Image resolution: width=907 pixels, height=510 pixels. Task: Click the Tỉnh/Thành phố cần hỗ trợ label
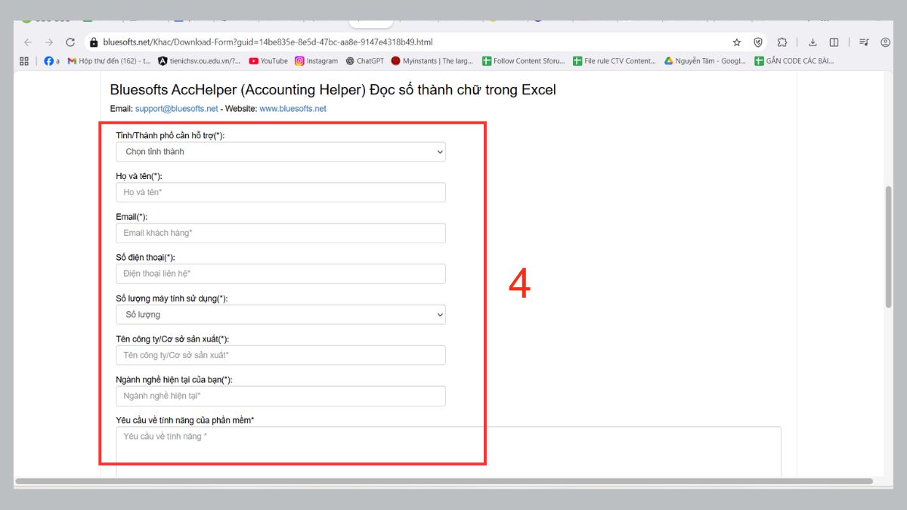(170, 135)
